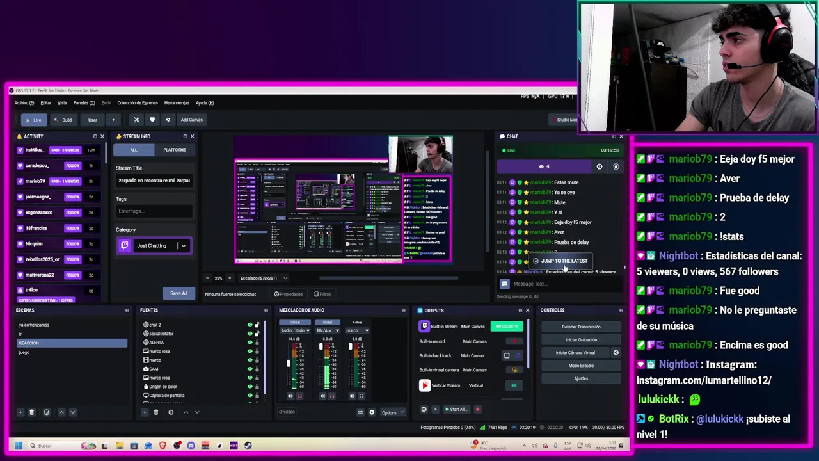Hide the CAM source

[x=250, y=369]
